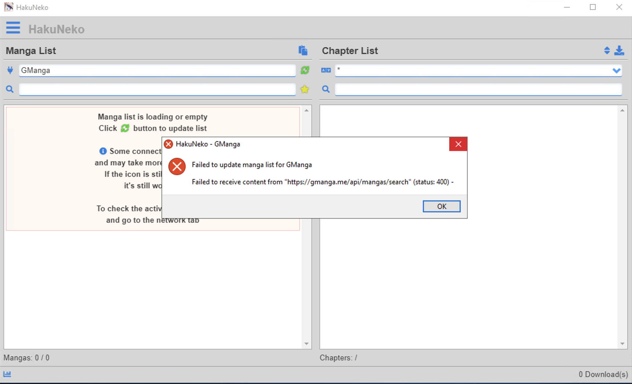Refresh manga list with green sync icon
The image size is (632, 384).
click(x=305, y=70)
